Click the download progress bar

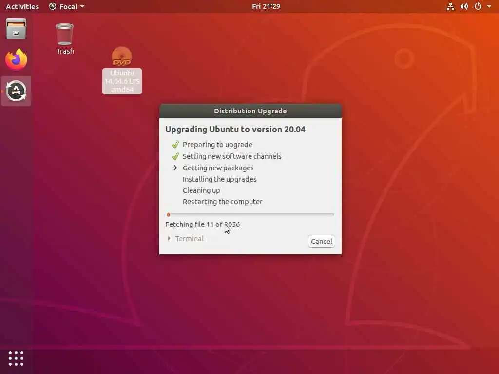tap(250, 215)
